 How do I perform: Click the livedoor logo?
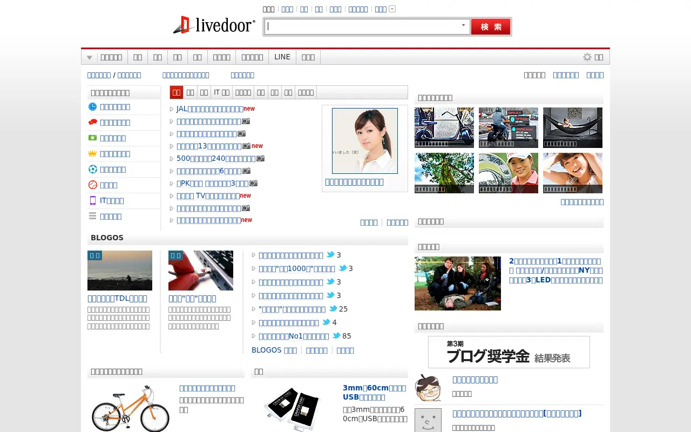(214, 25)
